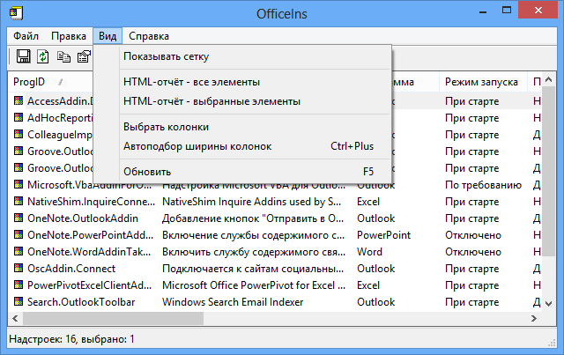Open the Выбрать колонки menu entry
Image resolution: width=564 pixels, height=355 pixels.
pyautogui.click(x=167, y=127)
